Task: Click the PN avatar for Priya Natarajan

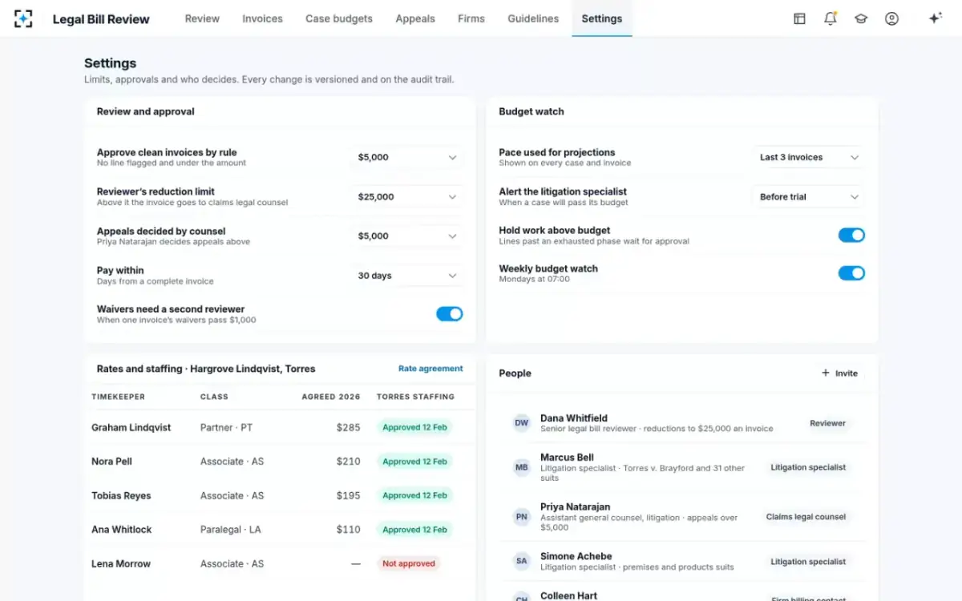Action: [522, 517]
